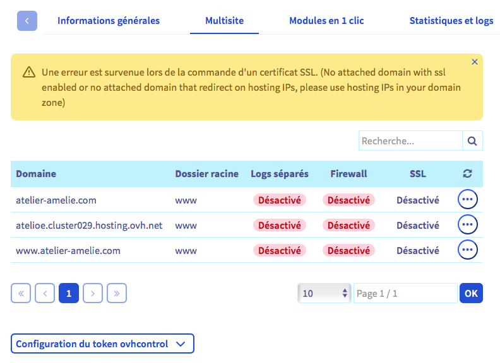Image resolution: width=500 pixels, height=363 pixels.
Task: Open the Modules en 1 clic tab
Action: 326,21
